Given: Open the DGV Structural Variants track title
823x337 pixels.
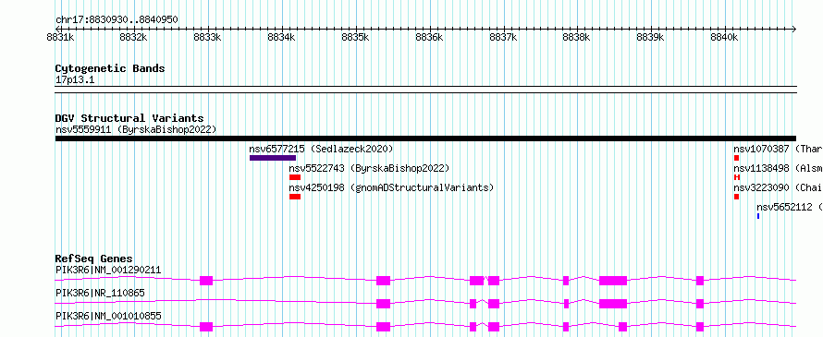Looking at the screenshot, I should point(129,118).
